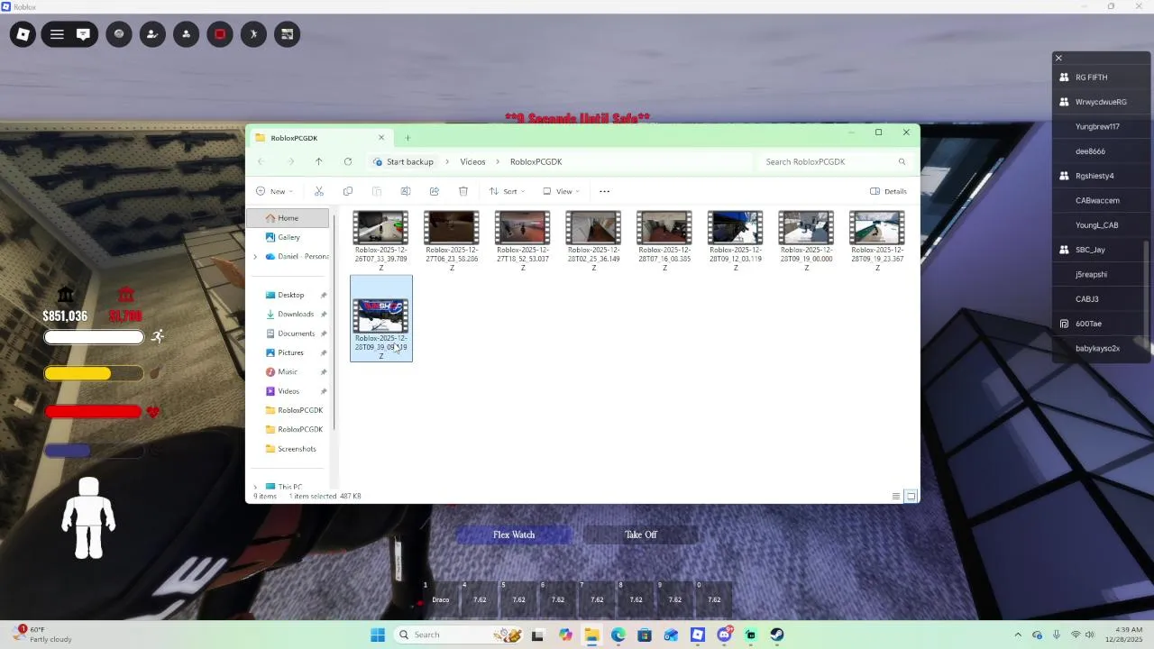The image size is (1154, 649).
Task: Select video Roblox-2025-12-27T06_23_58.286Z
Action: pyautogui.click(x=452, y=241)
